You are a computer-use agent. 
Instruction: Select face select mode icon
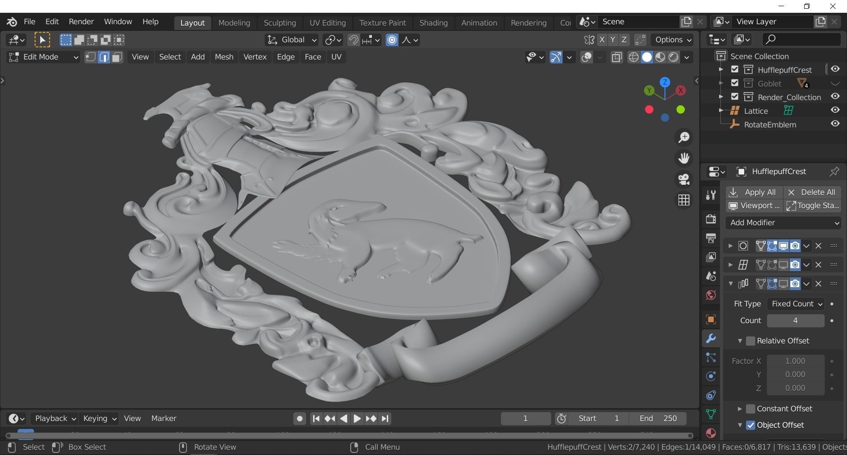point(117,57)
